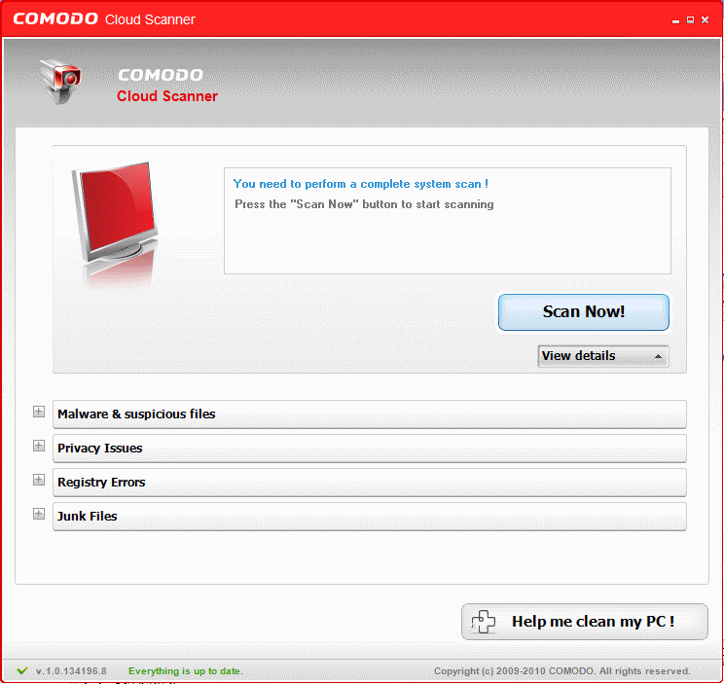Image resolution: width=724 pixels, height=684 pixels.
Task: Click the red Cloud Scanner header title
Action: coord(167,96)
